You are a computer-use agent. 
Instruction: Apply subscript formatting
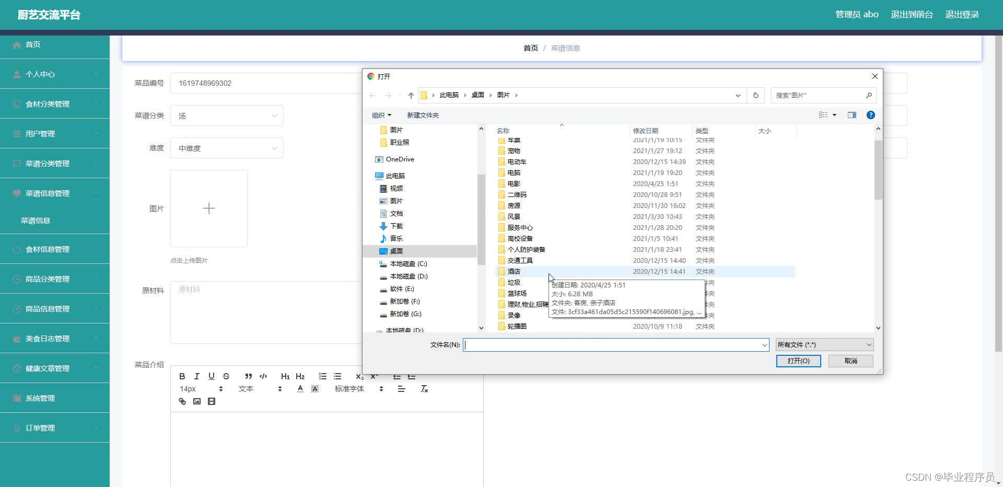tap(359, 376)
